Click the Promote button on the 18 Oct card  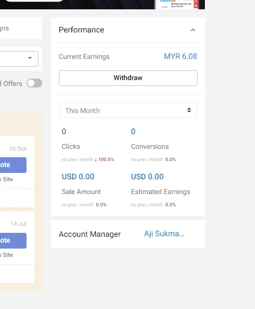(13, 165)
